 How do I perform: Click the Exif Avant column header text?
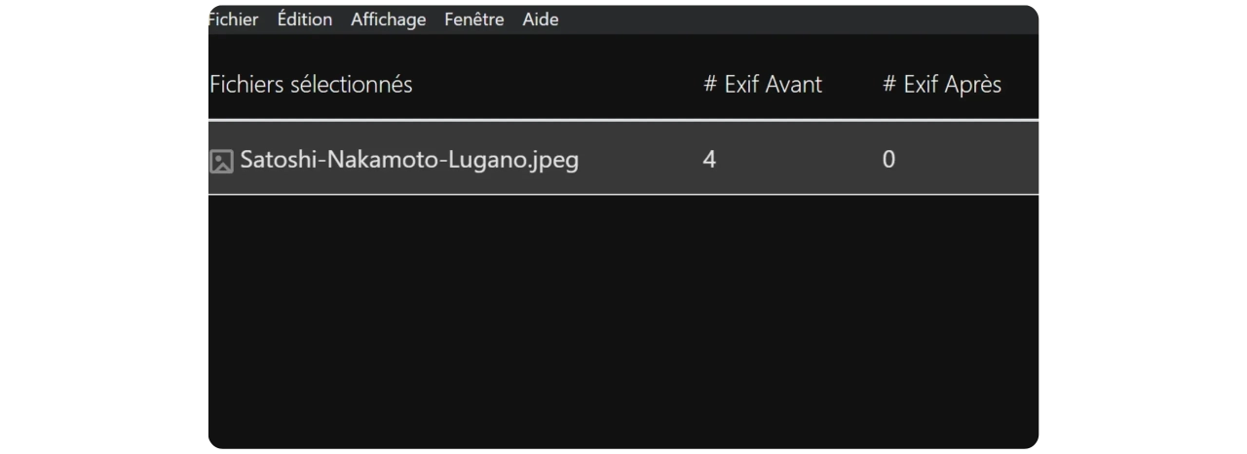773,85
